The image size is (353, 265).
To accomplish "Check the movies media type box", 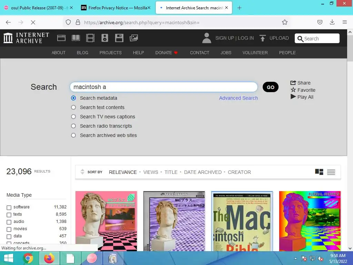I will [x=9, y=229].
